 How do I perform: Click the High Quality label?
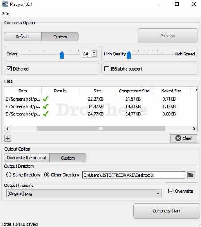[115, 54]
